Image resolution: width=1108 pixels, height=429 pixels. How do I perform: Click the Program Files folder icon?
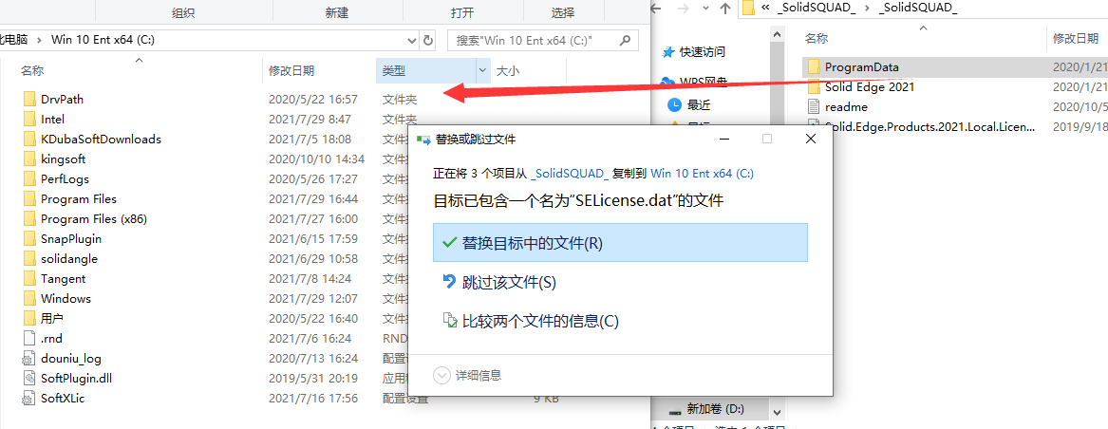tap(29, 198)
